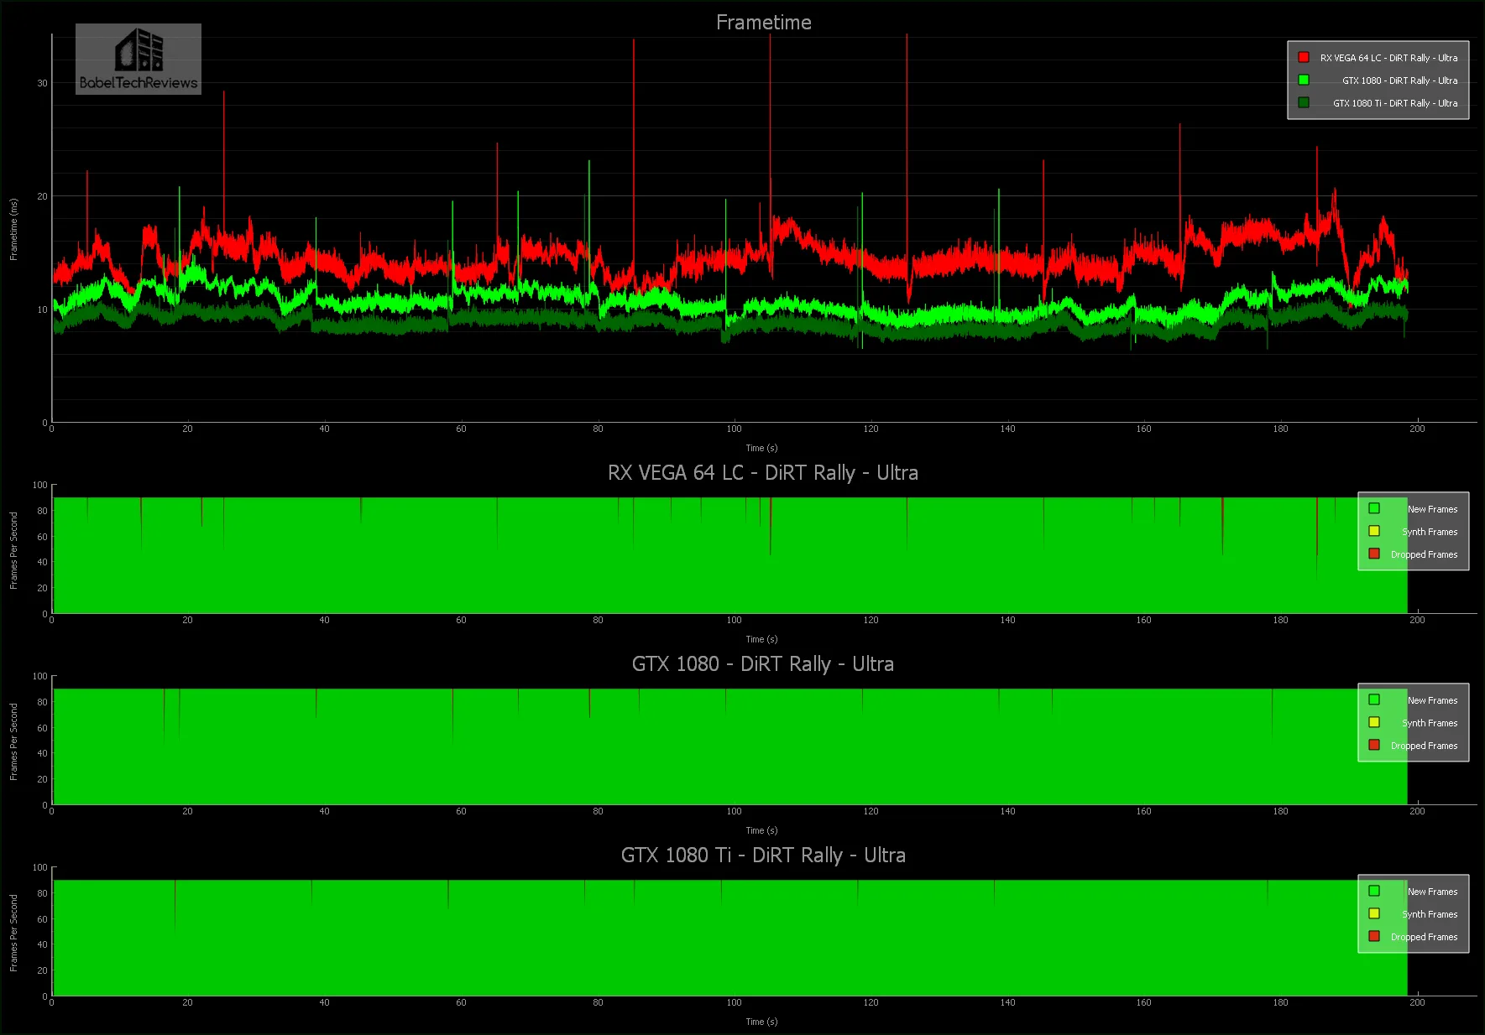The image size is (1485, 1035).
Task: Click New Frames swatch in GTX 1080 chart legend
Action: click(1374, 700)
